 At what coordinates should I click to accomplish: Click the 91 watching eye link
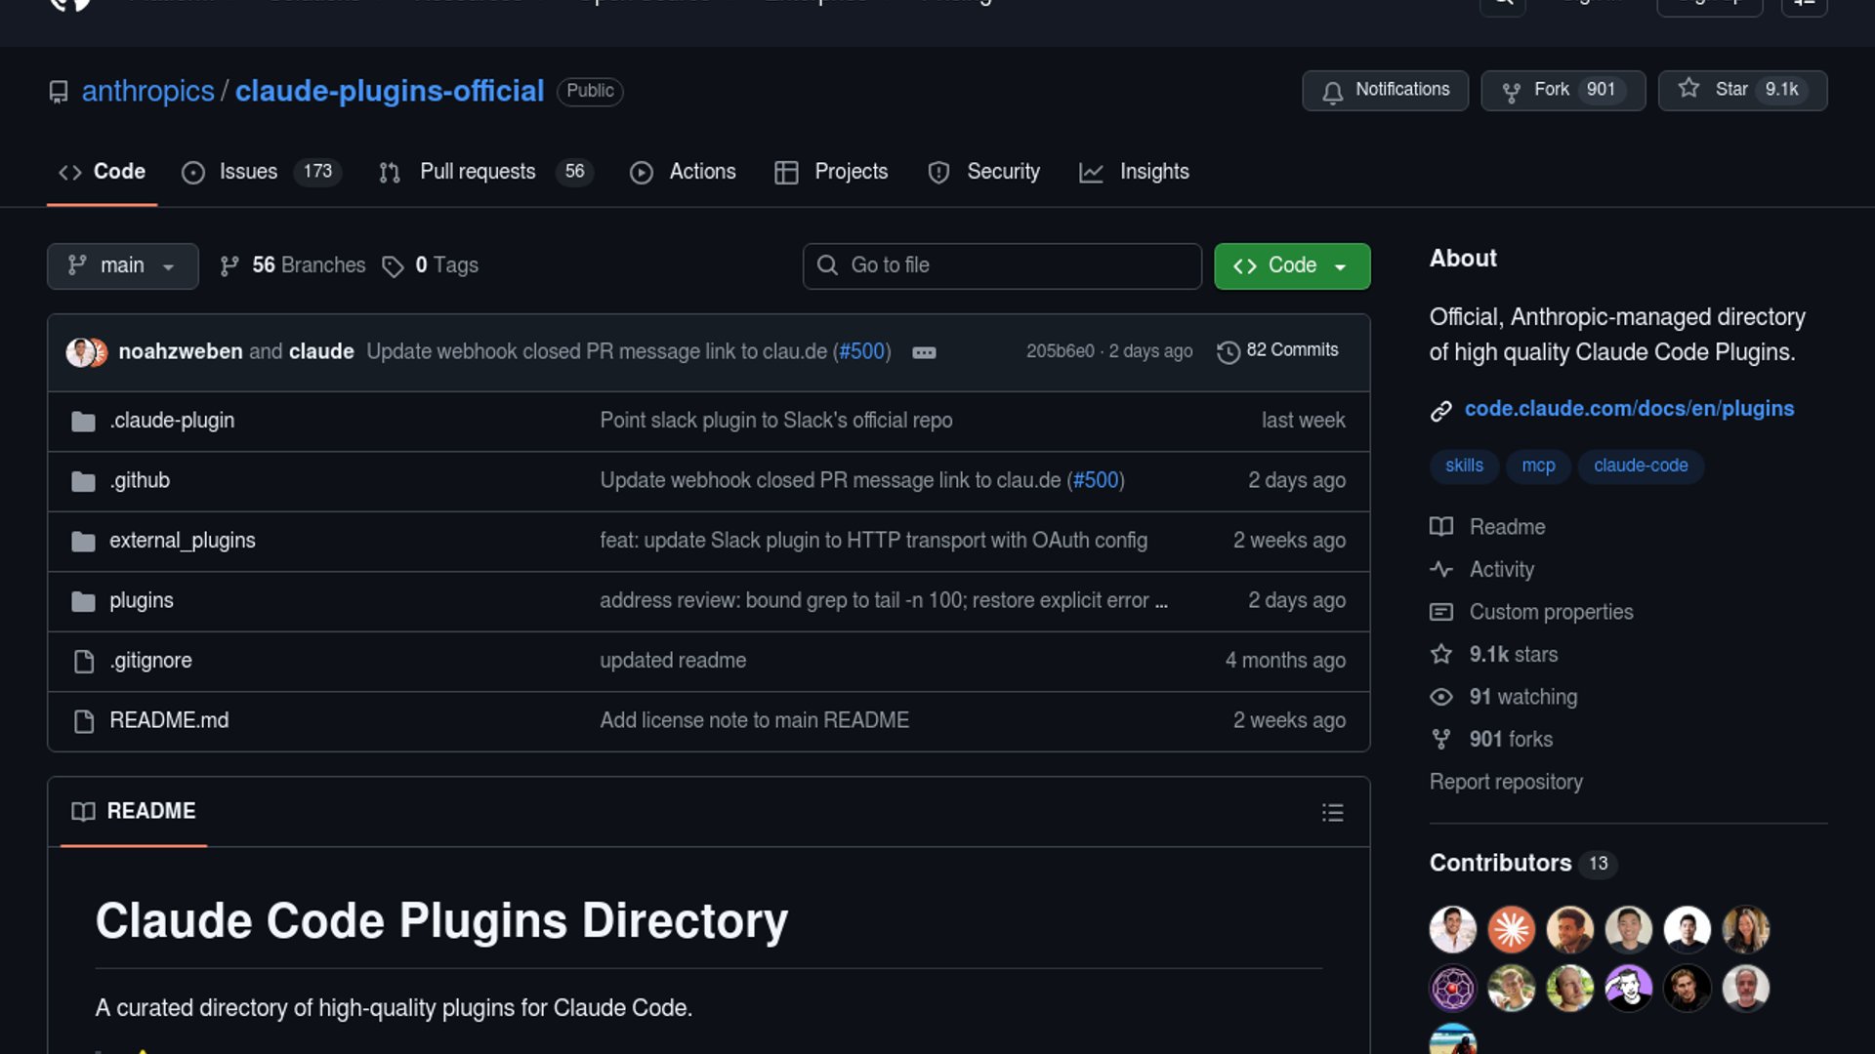1522,697
